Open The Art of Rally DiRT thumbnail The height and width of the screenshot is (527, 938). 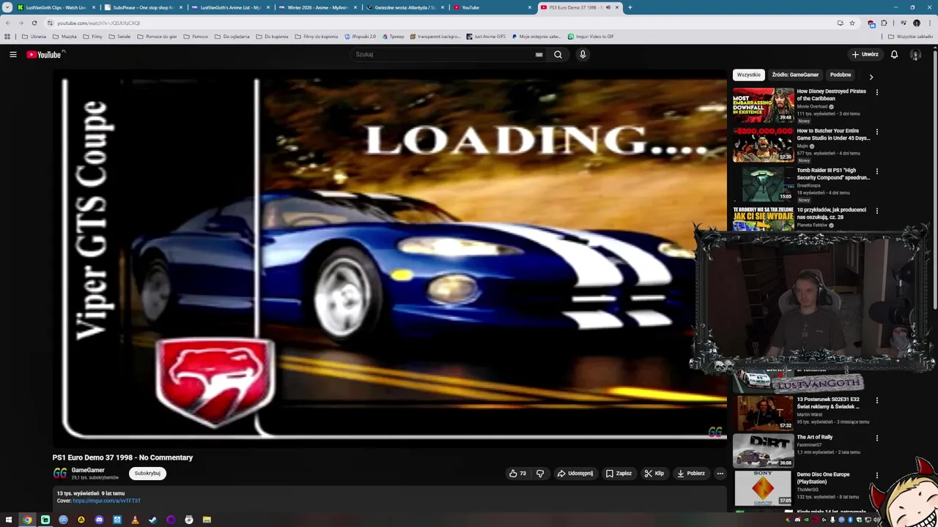pos(764,450)
